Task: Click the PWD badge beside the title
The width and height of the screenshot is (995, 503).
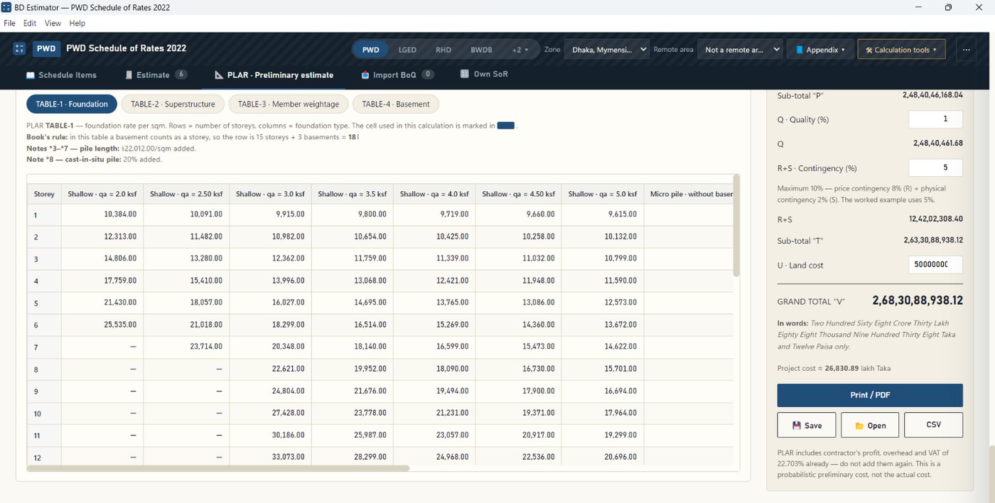Action: click(x=46, y=49)
